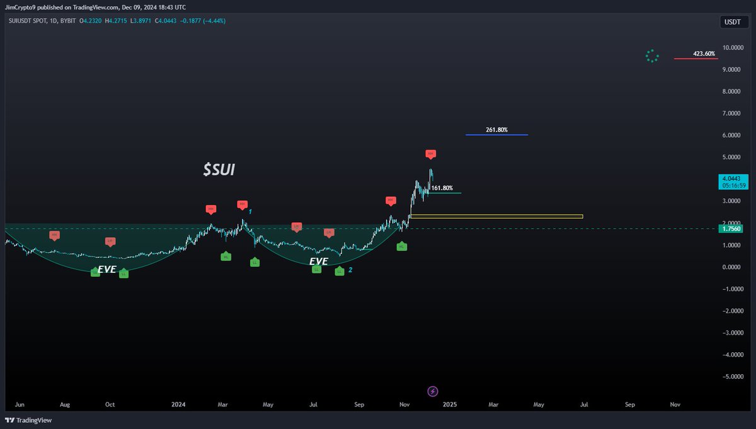Select the 423.60% Fibonacci level label
Screen dimensions: 756x429
[704, 54]
